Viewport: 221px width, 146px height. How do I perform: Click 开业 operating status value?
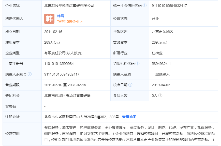pos(155,19)
